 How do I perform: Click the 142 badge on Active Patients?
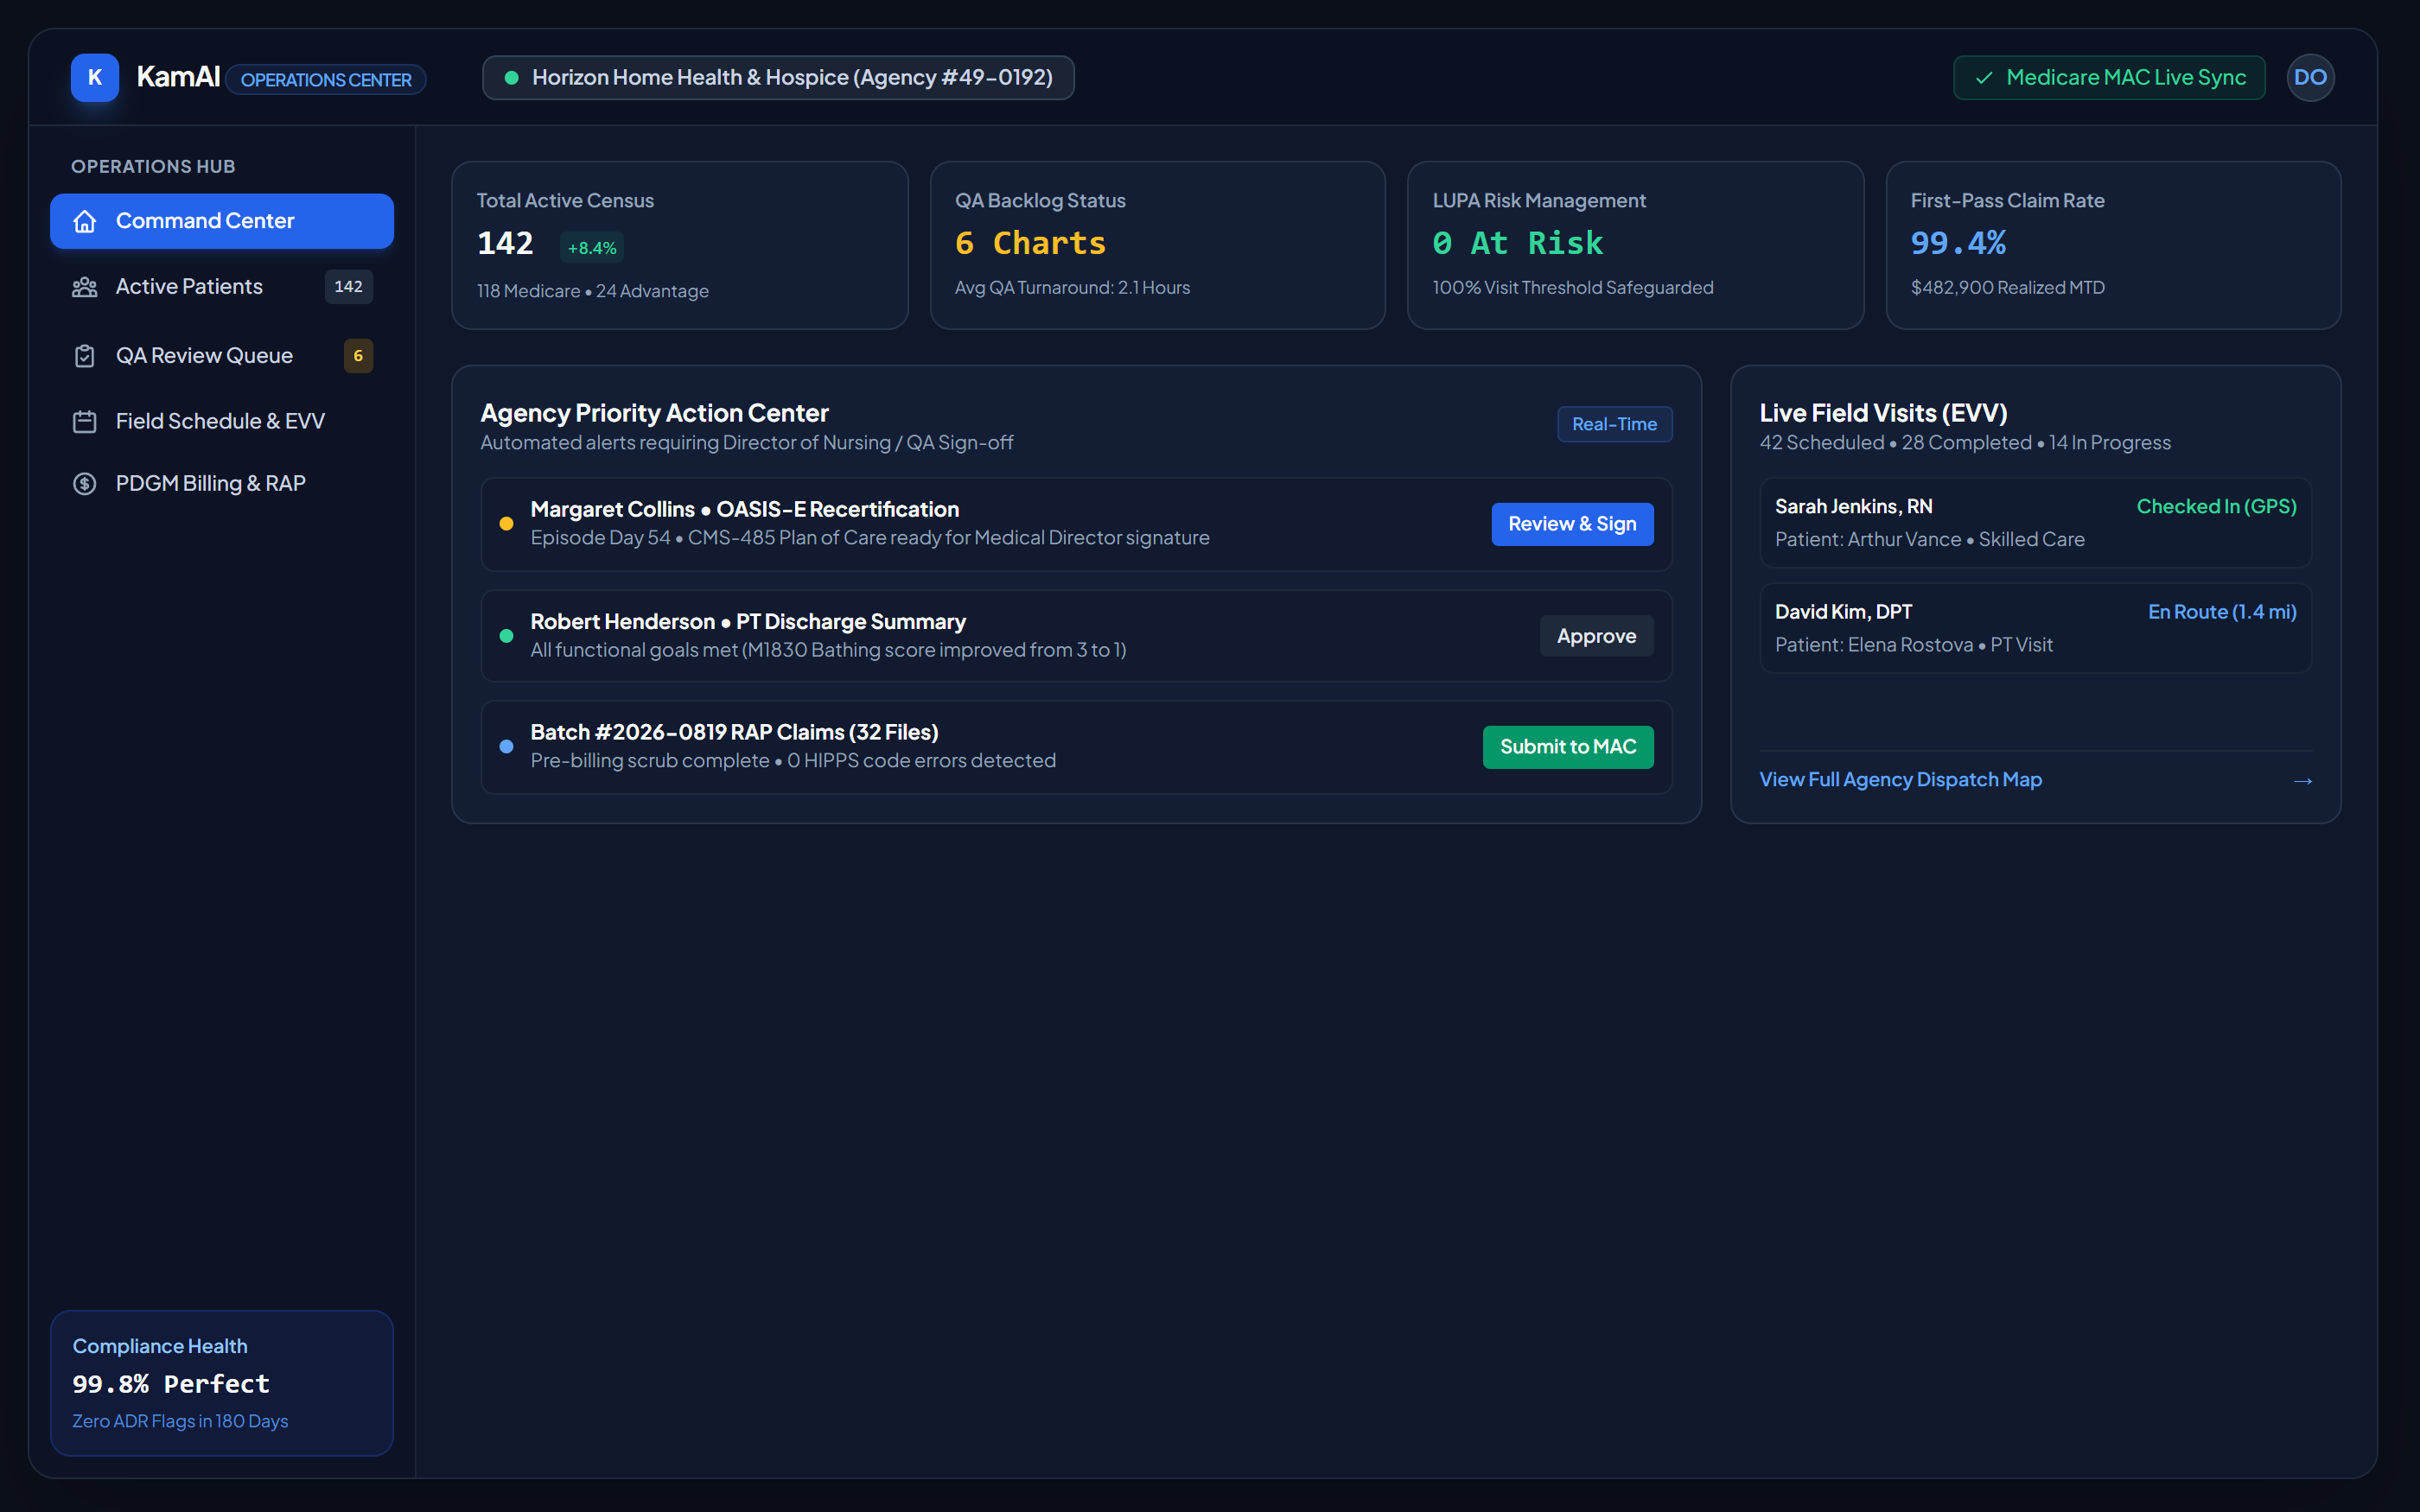[x=348, y=287]
